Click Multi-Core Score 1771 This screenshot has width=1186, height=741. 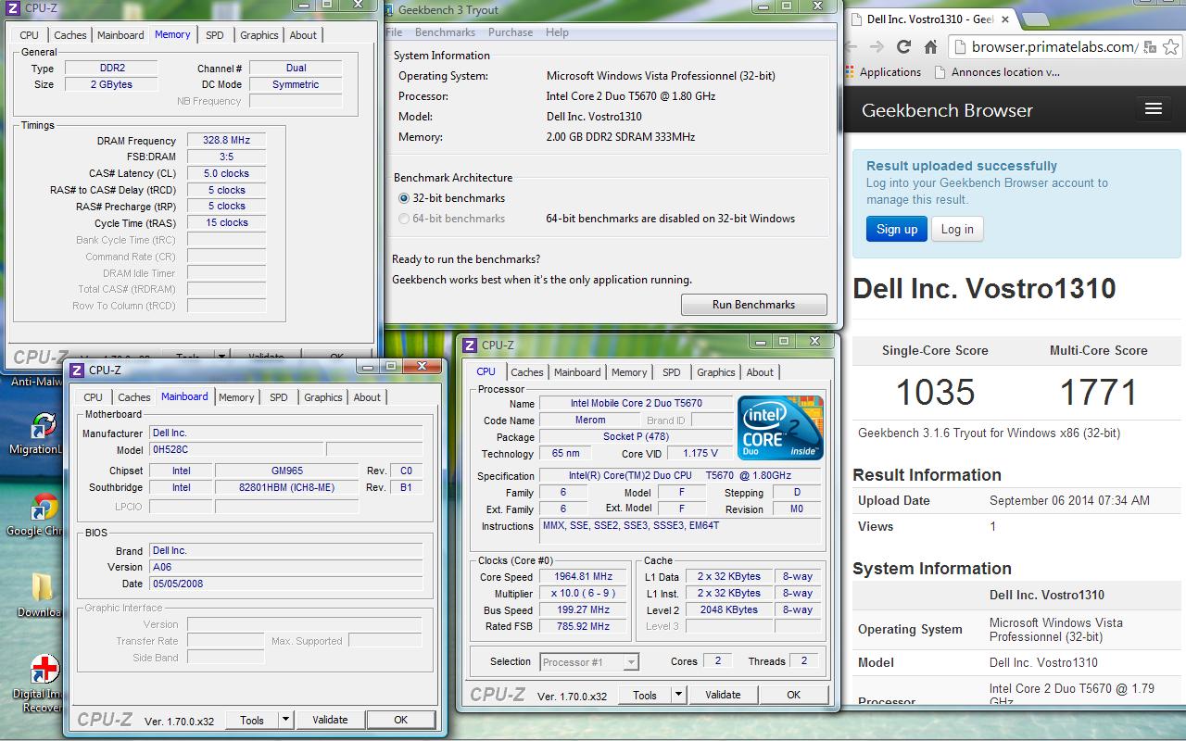coord(1098,393)
